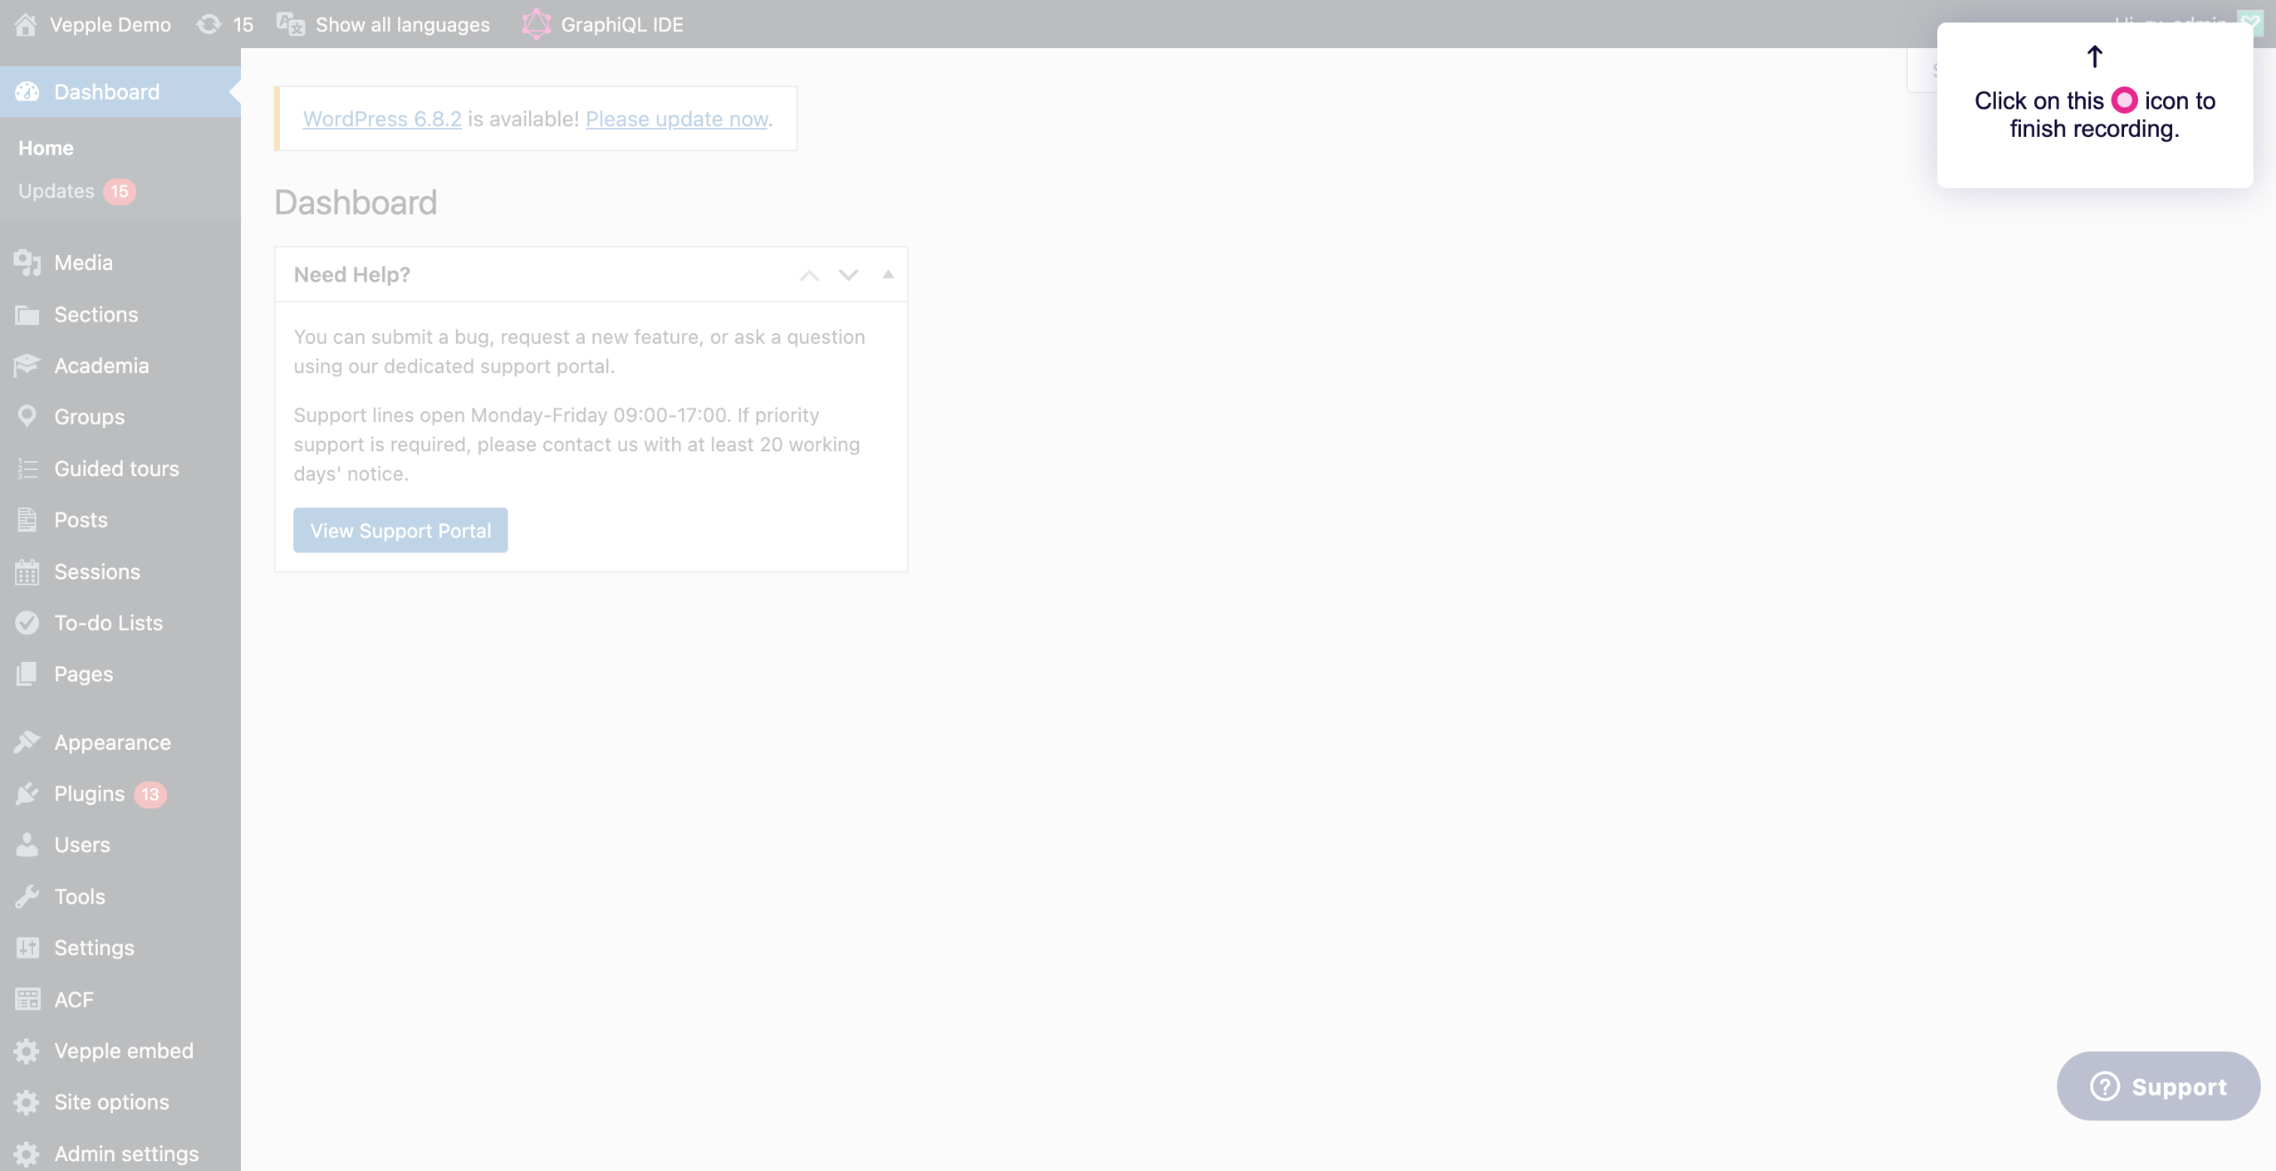Collapse the Need Help panel
This screenshot has height=1171, width=2276.
[887, 275]
